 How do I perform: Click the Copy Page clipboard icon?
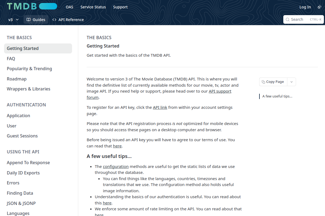coord(263,82)
